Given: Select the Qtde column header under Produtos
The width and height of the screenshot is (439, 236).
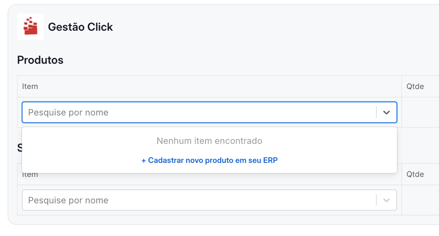Looking at the screenshot, I should click(x=415, y=86).
